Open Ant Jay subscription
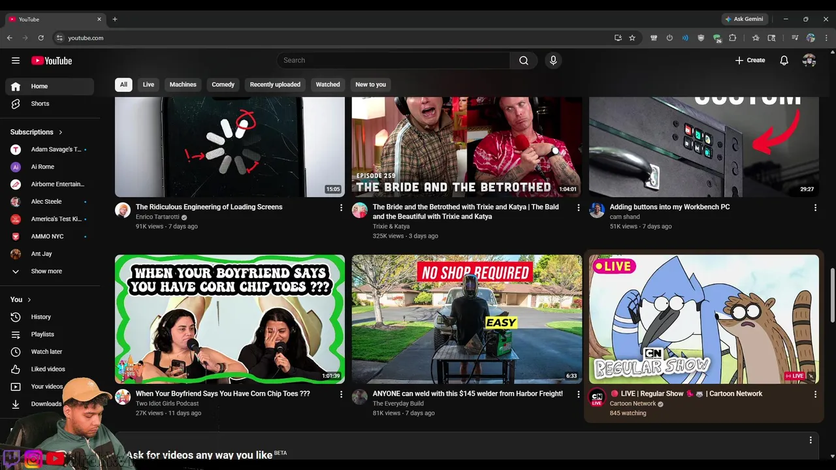Image resolution: width=836 pixels, height=470 pixels. (50, 254)
